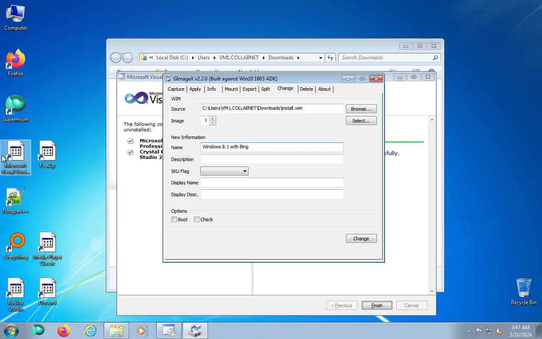This screenshot has width=542, height=339.
Task: Open Firefox from the taskbar
Action: [64, 331]
